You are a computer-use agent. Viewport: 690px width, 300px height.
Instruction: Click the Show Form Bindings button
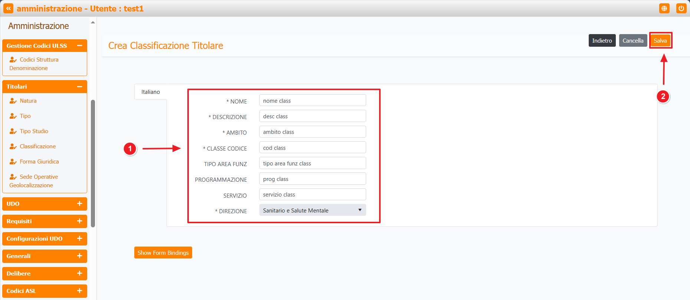pos(163,253)
